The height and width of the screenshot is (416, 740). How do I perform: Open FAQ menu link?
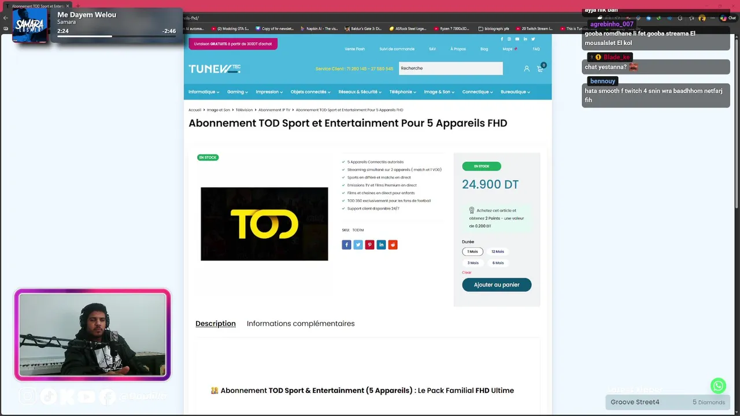[536, 49]
